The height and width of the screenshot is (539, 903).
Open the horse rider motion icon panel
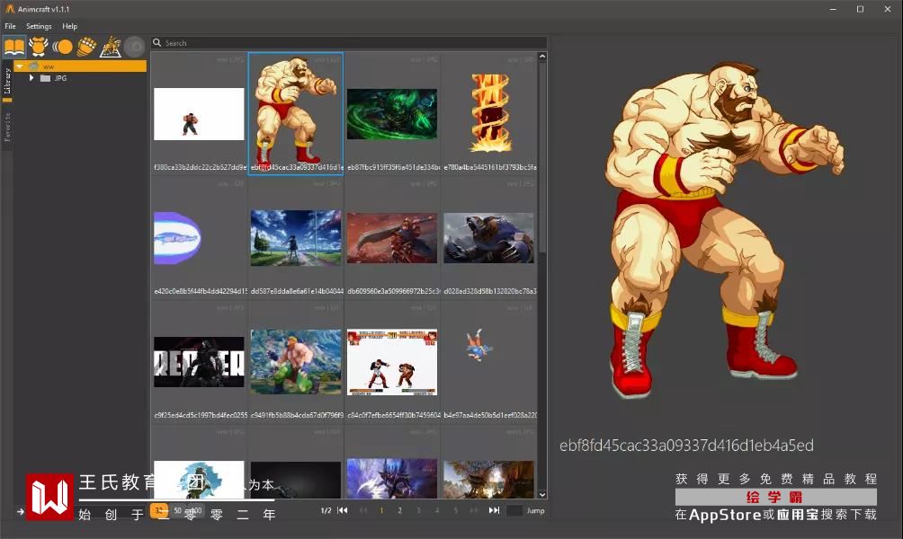pyautogui.click(x=111, y=47)
